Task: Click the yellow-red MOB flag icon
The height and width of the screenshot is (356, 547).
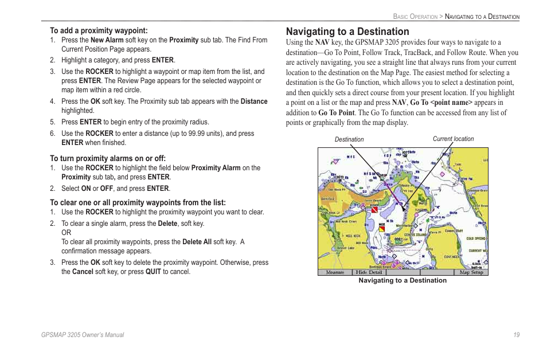Action: [382, 229]
